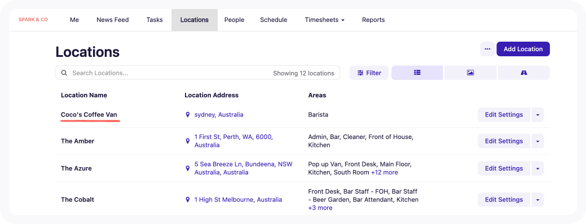Switch to road map view

tap(524, 73)
